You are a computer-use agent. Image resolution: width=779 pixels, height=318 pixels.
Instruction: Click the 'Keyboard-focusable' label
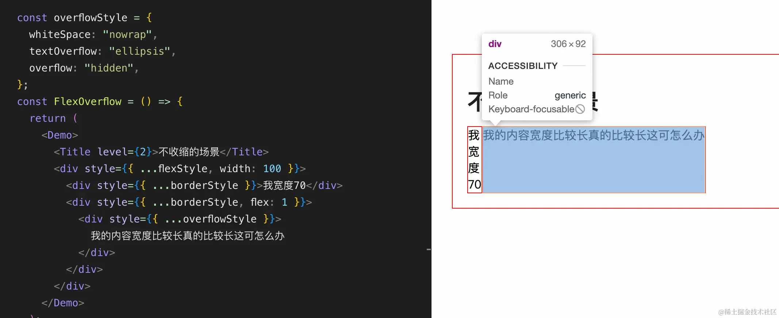click(x=531, y=109)
